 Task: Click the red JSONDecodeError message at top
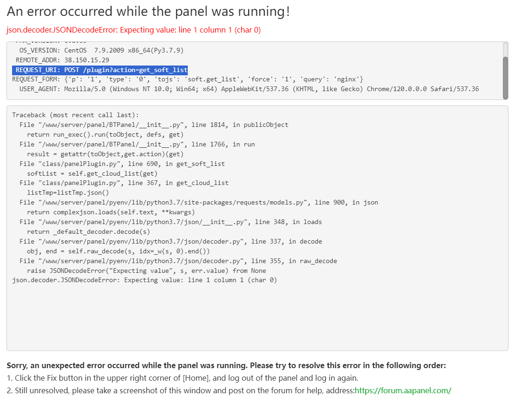tap(133, 30)
